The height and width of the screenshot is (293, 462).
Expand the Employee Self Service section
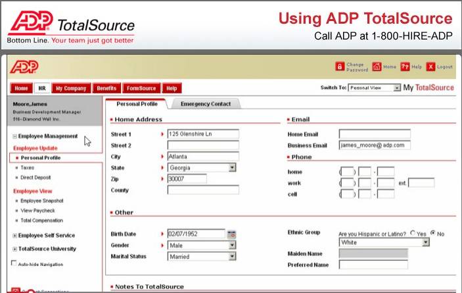point(15,236)
